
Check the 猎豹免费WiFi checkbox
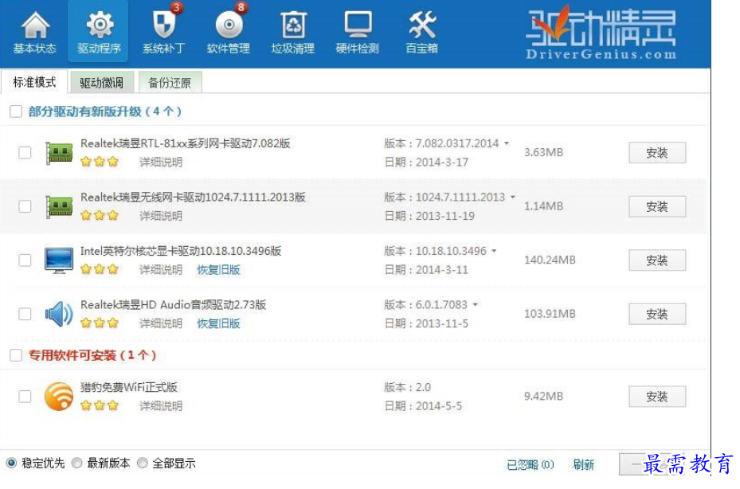(x=25, y=396)
